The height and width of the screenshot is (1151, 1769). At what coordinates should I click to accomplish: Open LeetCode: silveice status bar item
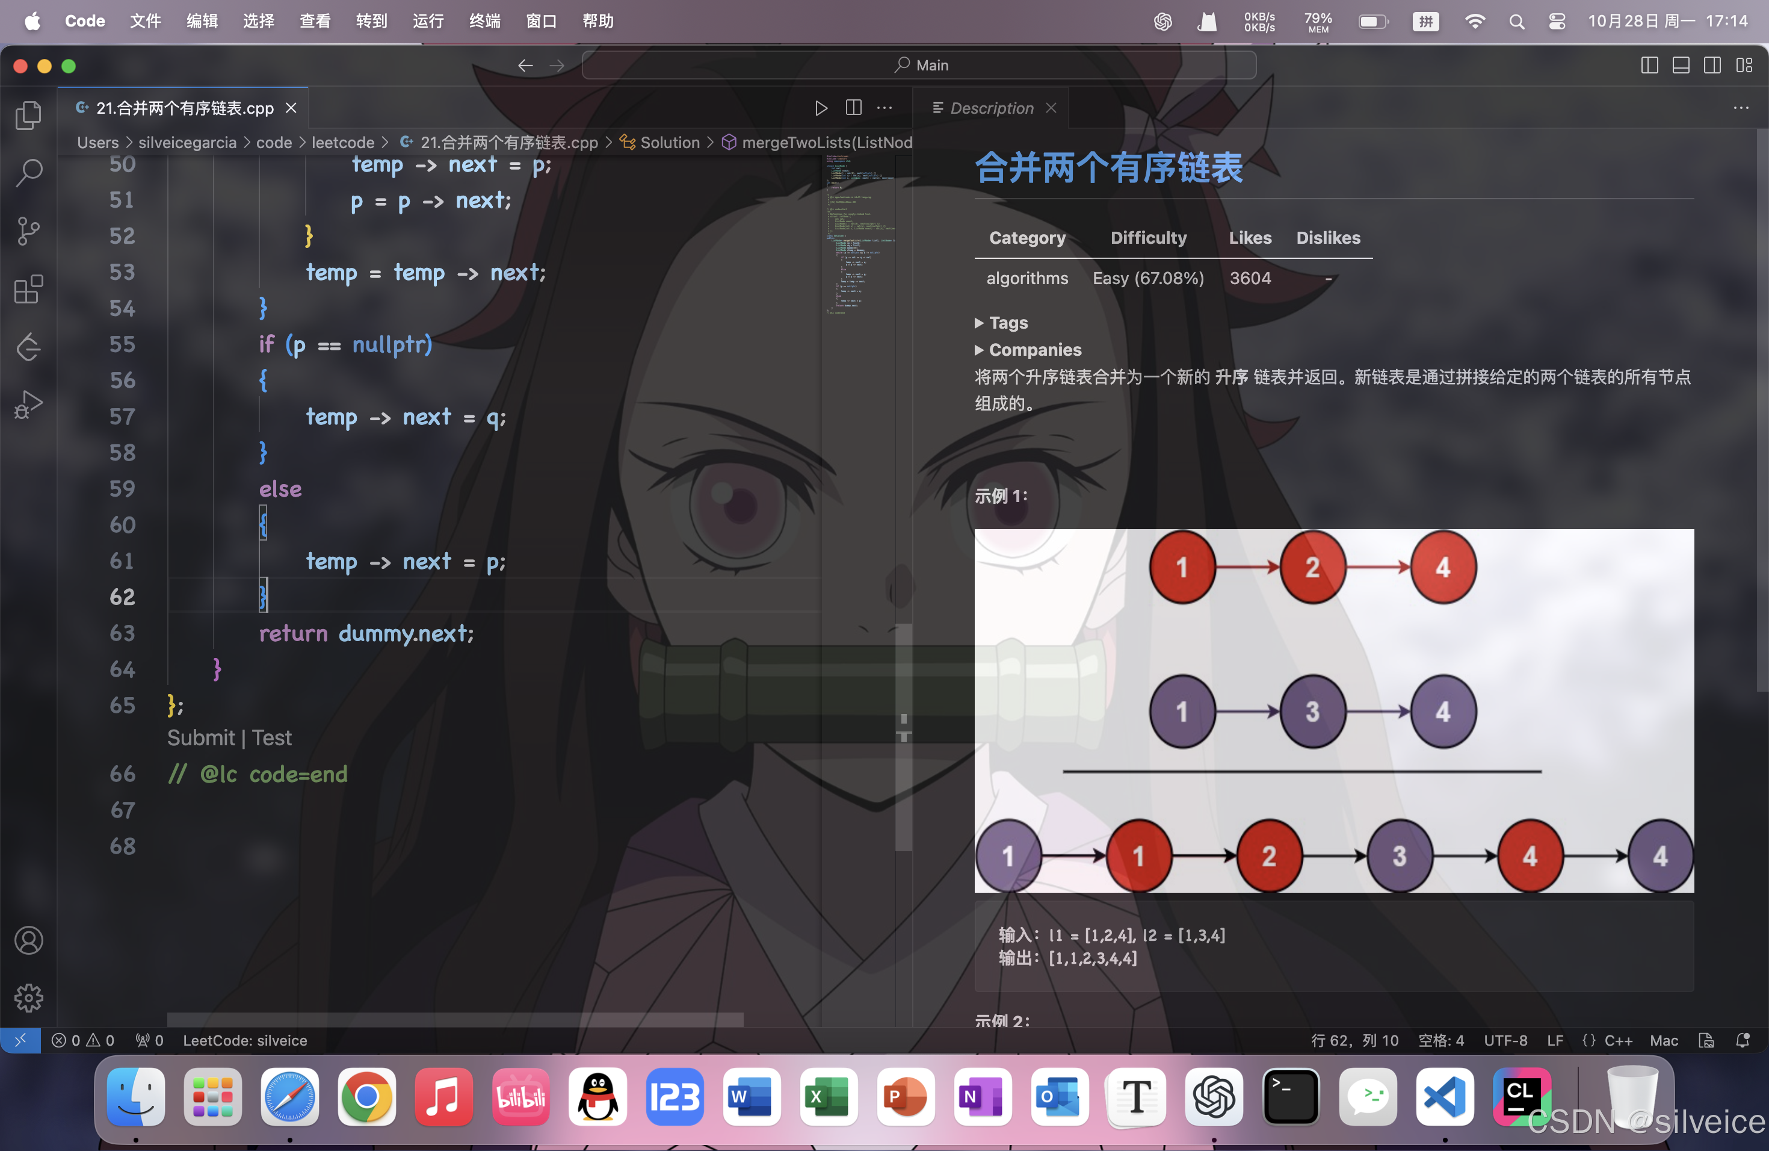coord(244,1040)
